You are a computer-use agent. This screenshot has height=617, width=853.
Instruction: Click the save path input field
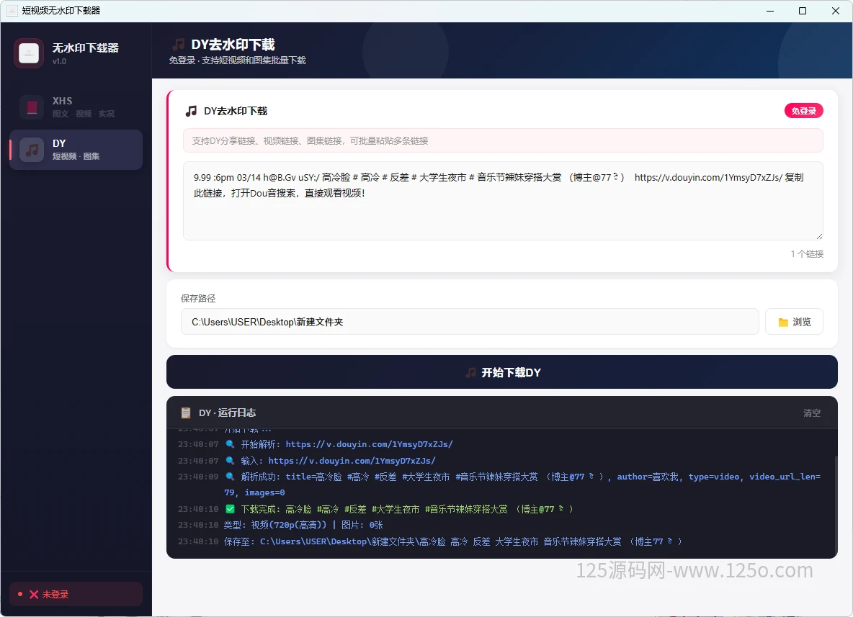pyautogui.click(x=470, y=322)
